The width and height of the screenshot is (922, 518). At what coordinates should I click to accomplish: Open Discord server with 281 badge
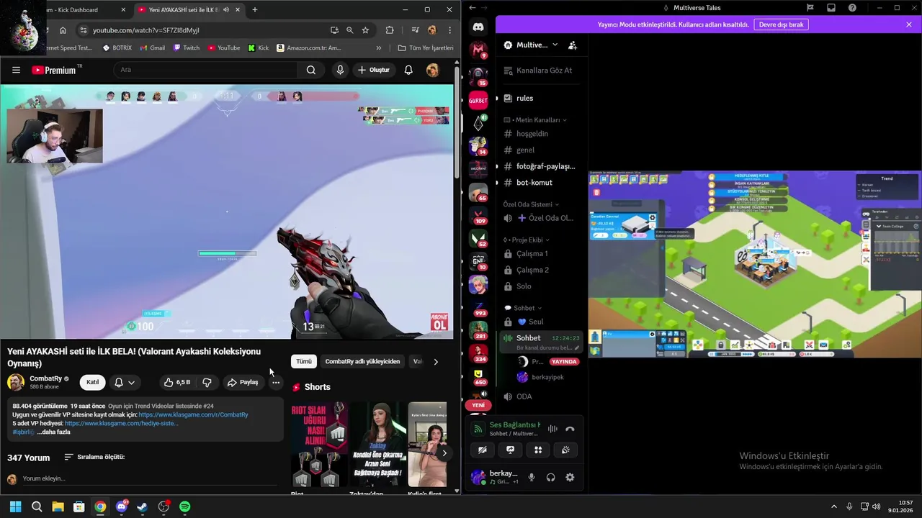pyautogui.click(x=478, y=331)
